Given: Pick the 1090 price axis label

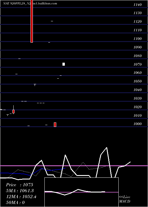Looking at the screenshot, I should [138, 47].
